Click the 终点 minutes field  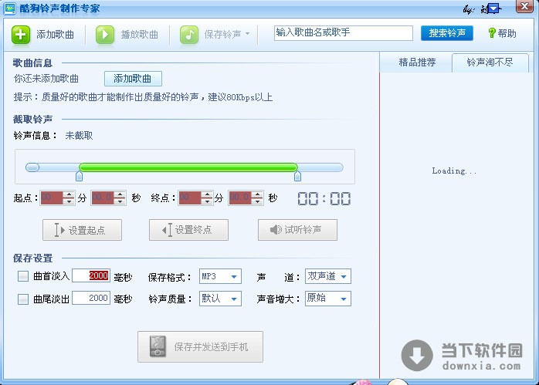pos(190,198)
